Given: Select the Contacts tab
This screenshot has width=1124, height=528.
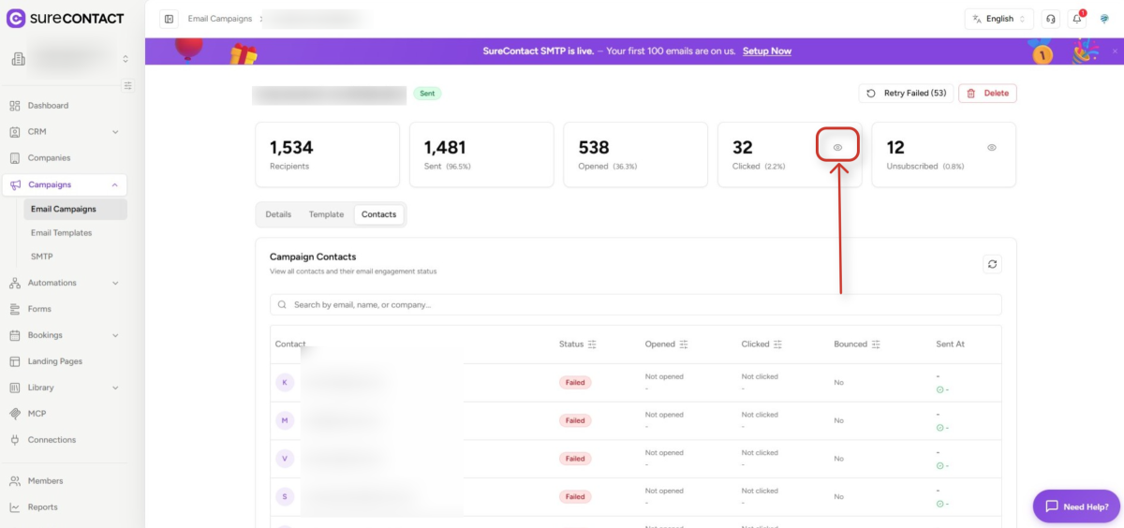Looking at the screenshot, I should click(378, 214).
